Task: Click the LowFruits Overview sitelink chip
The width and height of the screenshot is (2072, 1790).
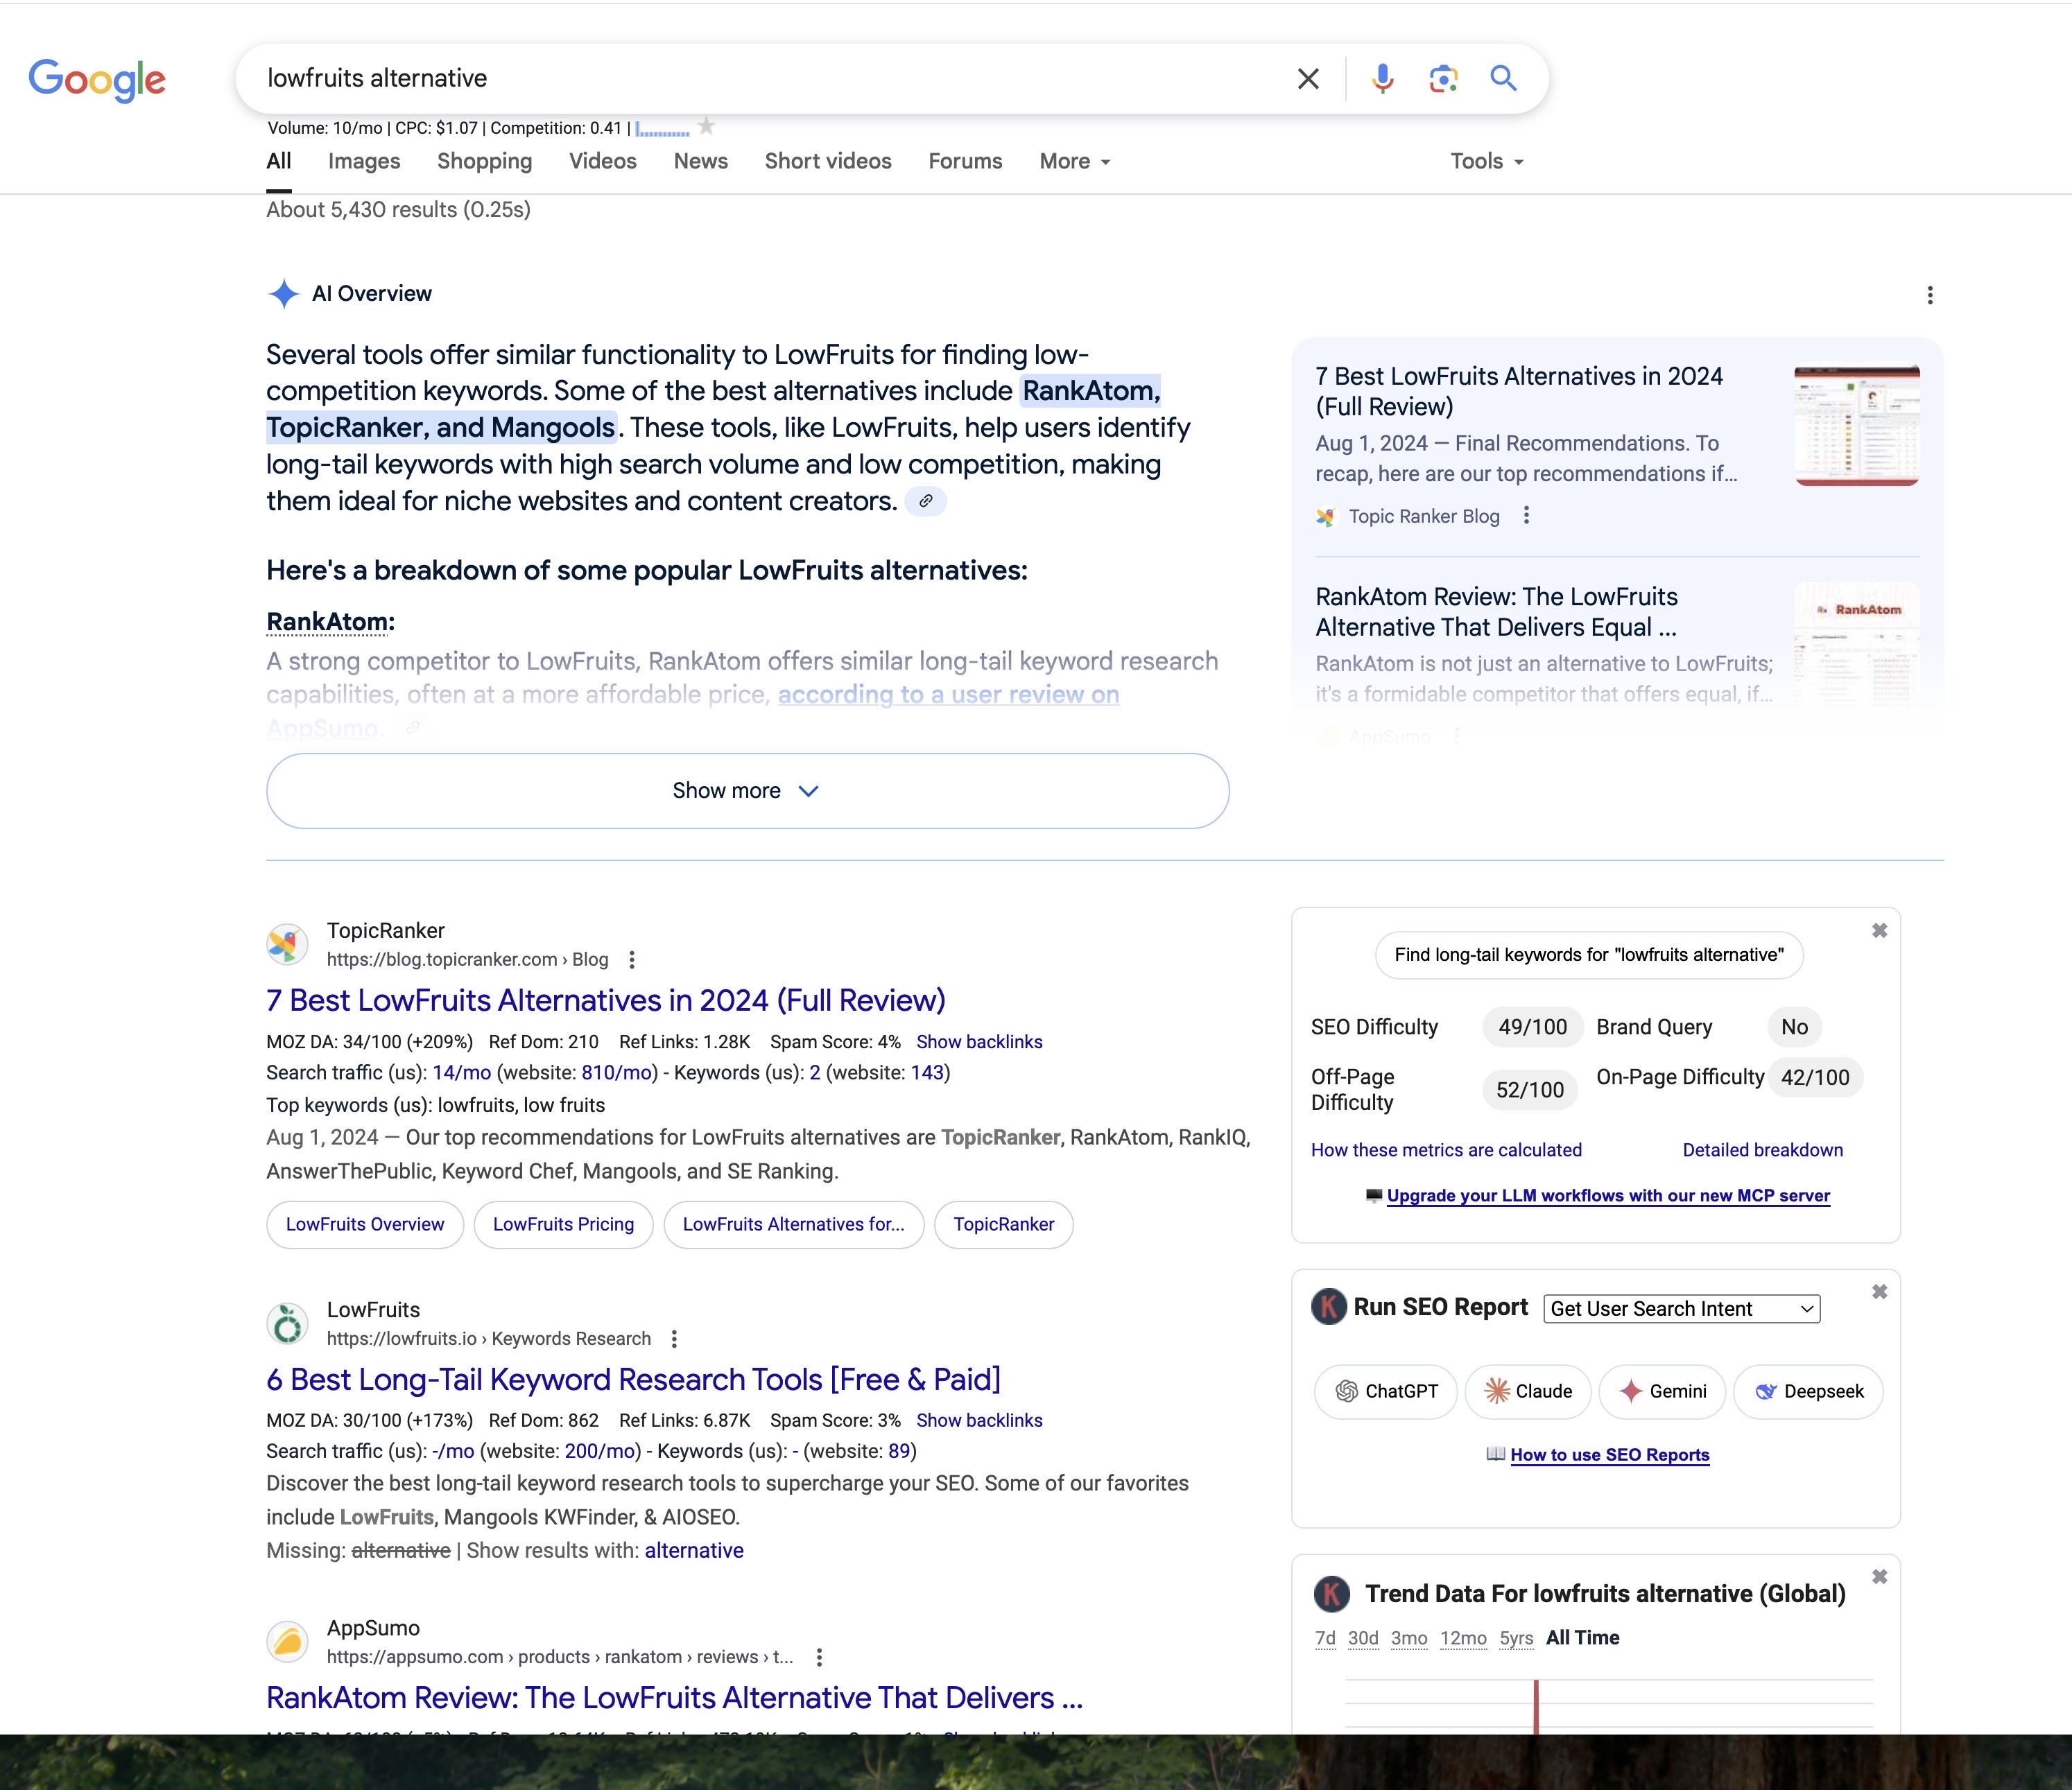Action: pos(365,1224)
